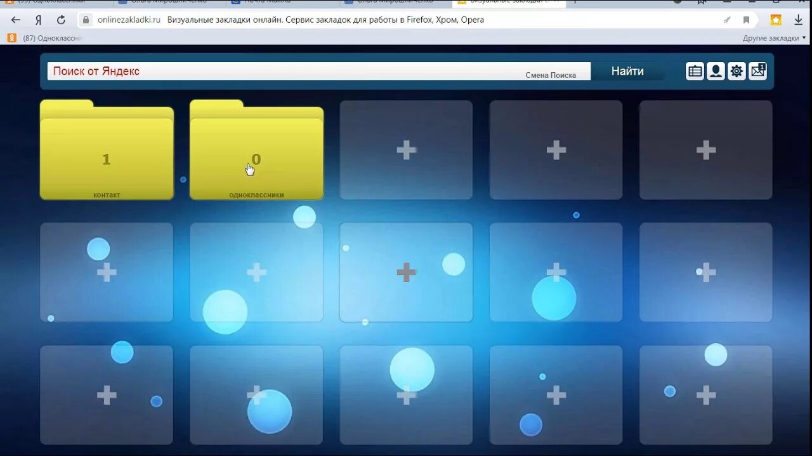Click the контакт folder label

[107, 195]
